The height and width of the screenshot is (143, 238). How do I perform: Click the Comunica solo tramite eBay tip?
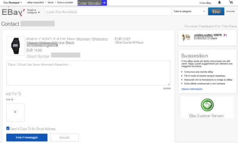coord(199,72)
